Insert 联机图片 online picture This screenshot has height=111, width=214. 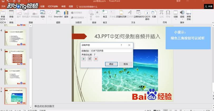click(x=26, y=14)
